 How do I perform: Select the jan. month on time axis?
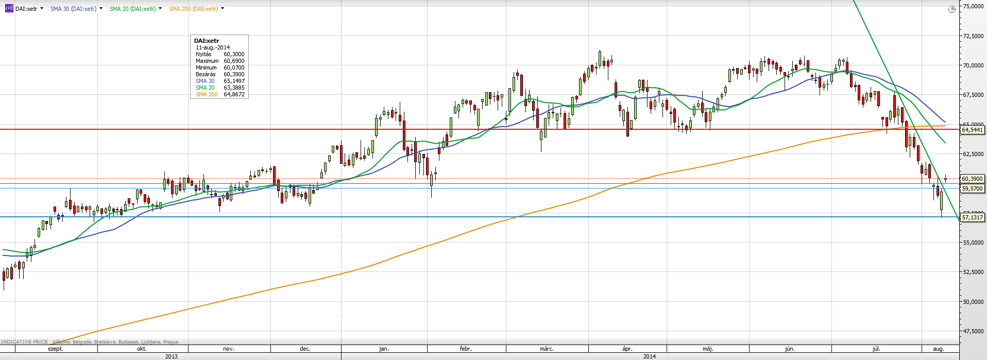(x=384, y=349)
